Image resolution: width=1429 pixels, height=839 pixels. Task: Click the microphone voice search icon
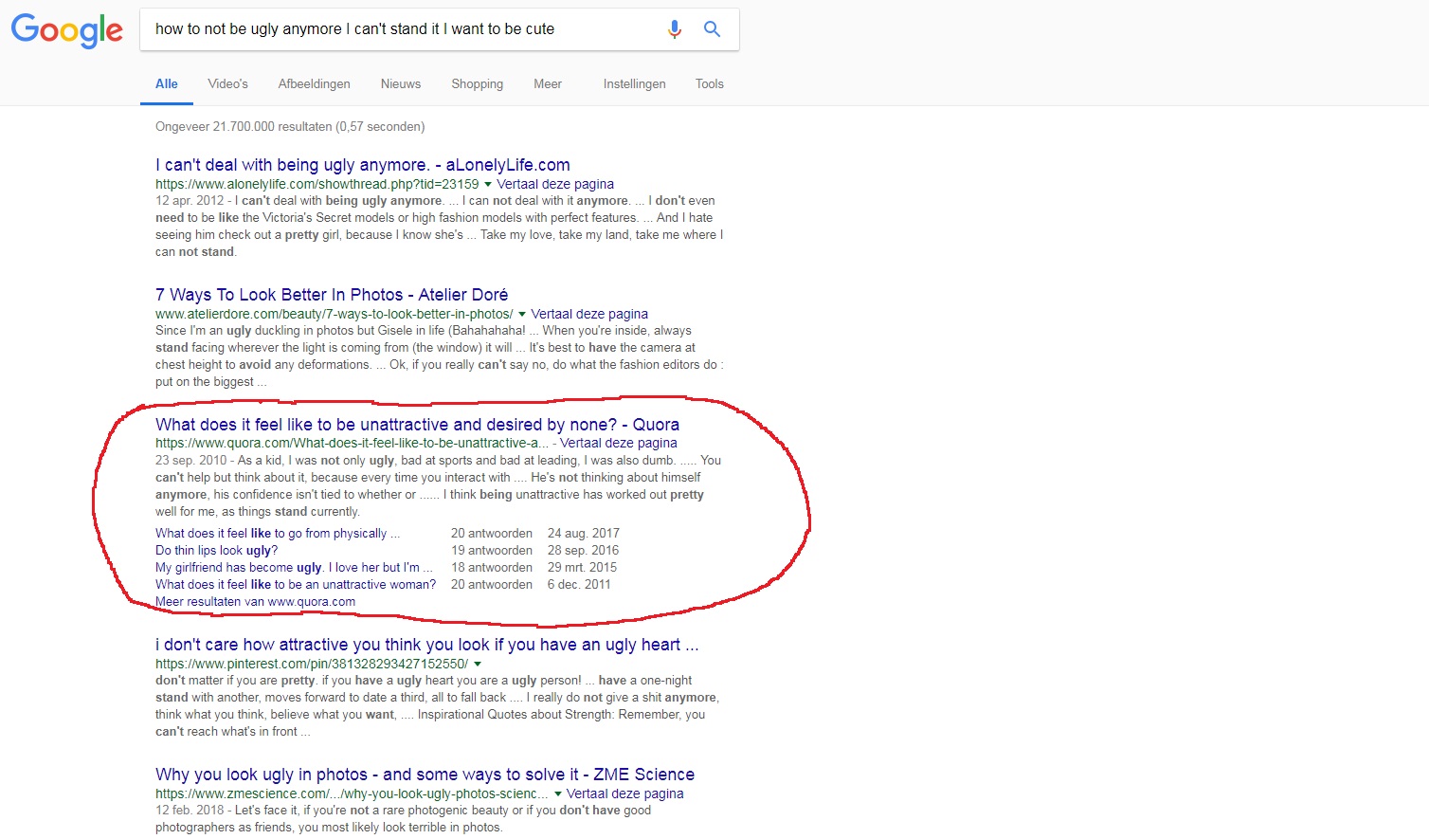(x=674, y=29)
